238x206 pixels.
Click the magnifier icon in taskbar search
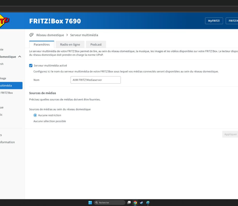pyautogui.click(x=96, y=203)
